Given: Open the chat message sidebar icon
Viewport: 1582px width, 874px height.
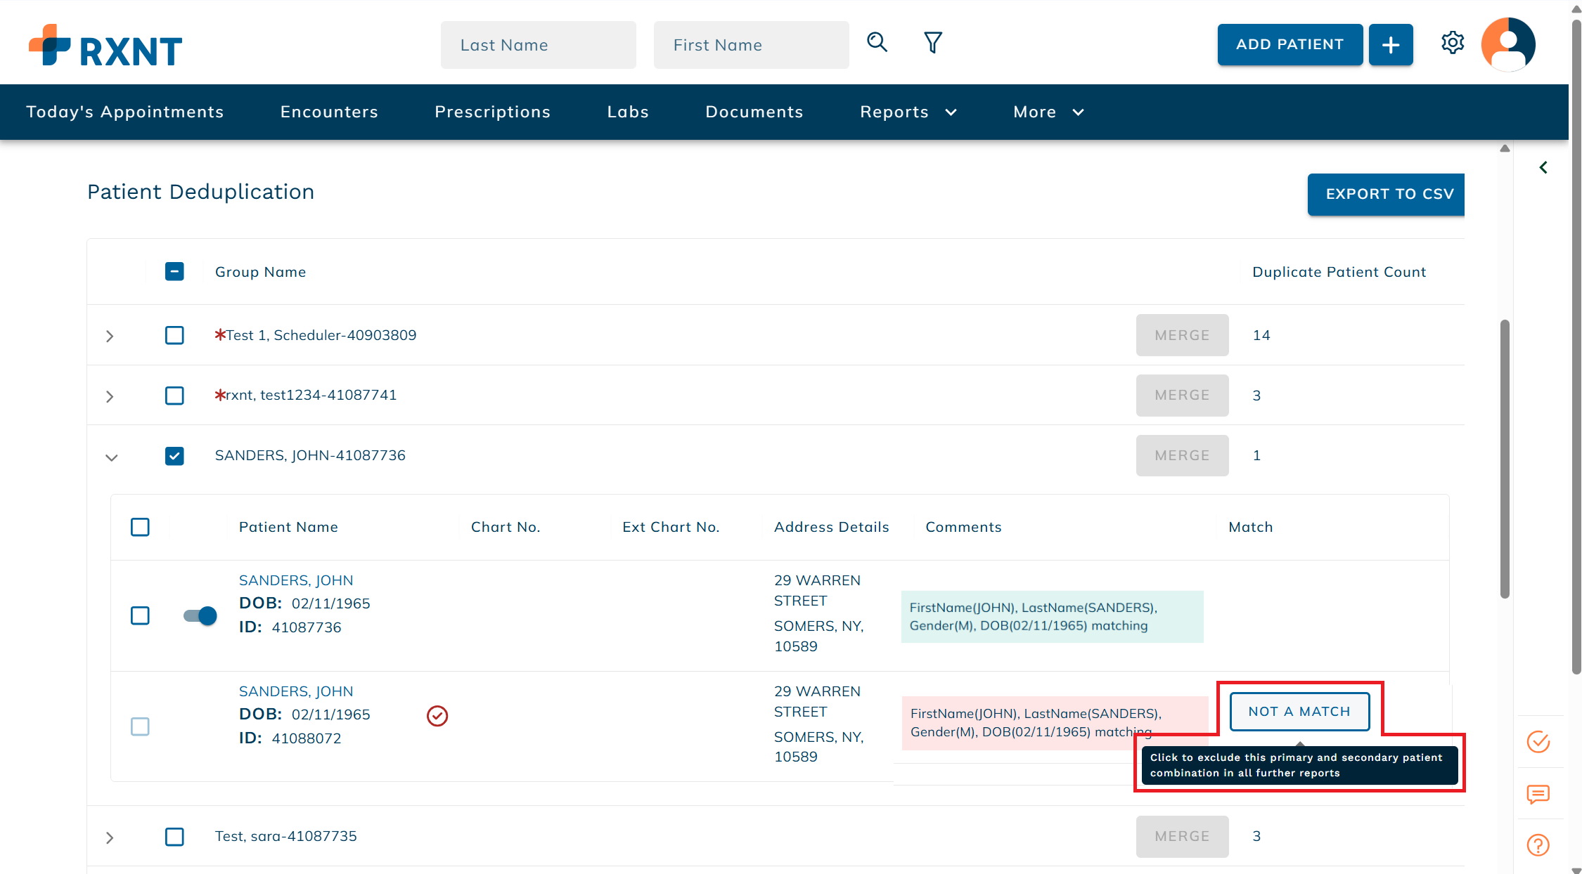Looking at the screenshot, I should coord(1538,794).
